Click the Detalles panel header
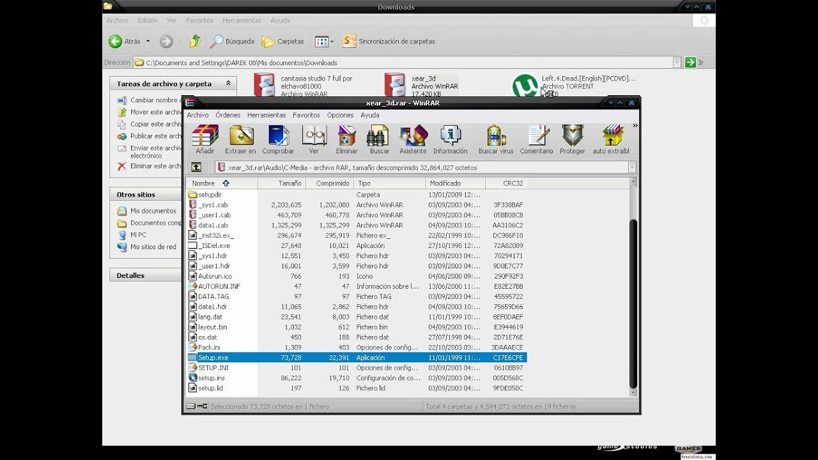This screenshot has height=460, width=818. click(x=146, y=275)
